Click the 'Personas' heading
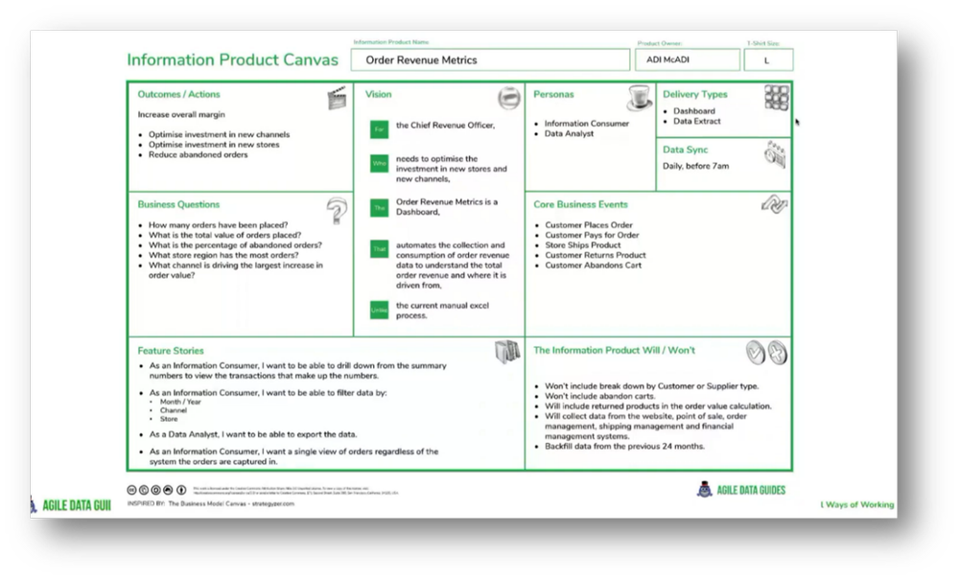The image size is (959, 580). tap(553, 94)
